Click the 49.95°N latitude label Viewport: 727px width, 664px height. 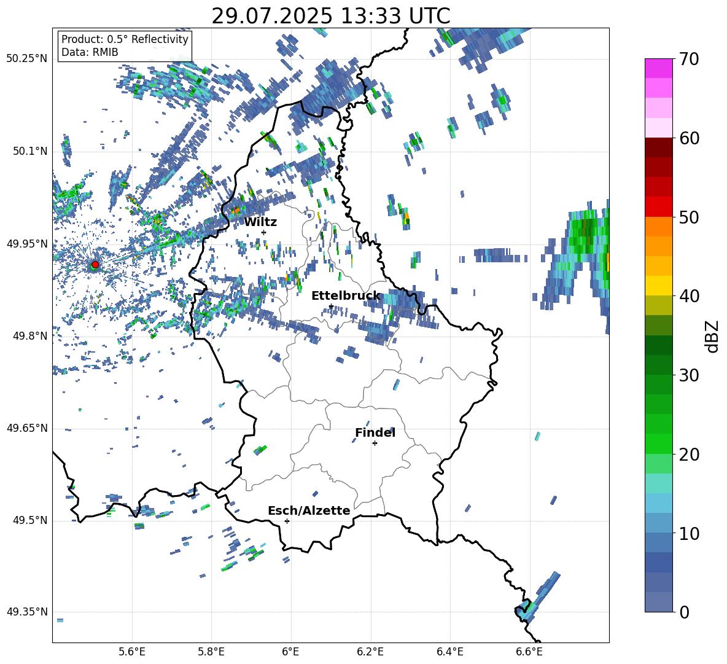coord(27,244)
